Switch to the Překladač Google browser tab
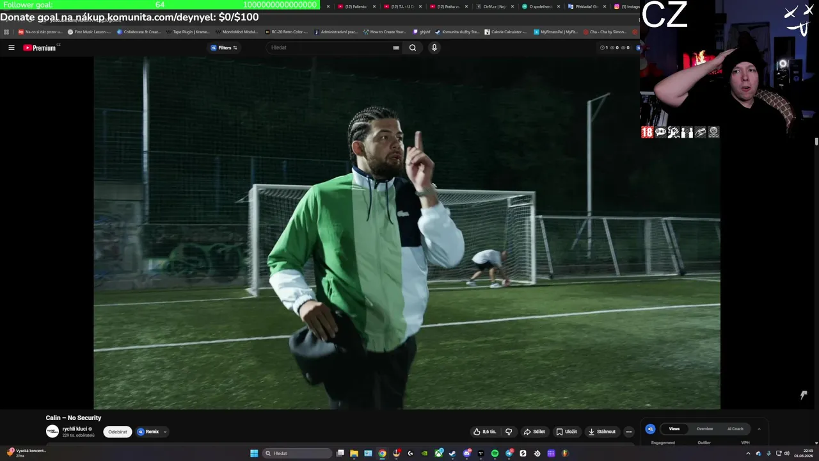This screenshot has width=819, height=461. click(x=587, y=6)
